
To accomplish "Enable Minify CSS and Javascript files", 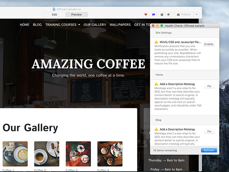I will (x=209, y=44).
